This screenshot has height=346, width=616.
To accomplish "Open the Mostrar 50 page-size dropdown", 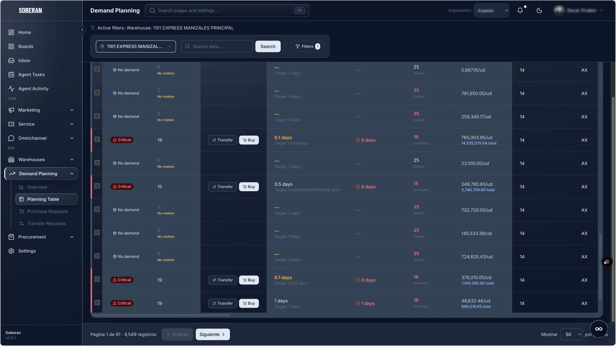I will coord(571,334).
